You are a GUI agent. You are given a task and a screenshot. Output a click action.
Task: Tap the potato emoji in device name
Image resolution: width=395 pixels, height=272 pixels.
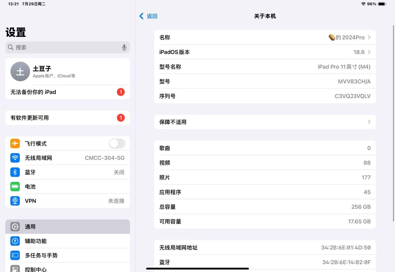click(x=332, y=37)
